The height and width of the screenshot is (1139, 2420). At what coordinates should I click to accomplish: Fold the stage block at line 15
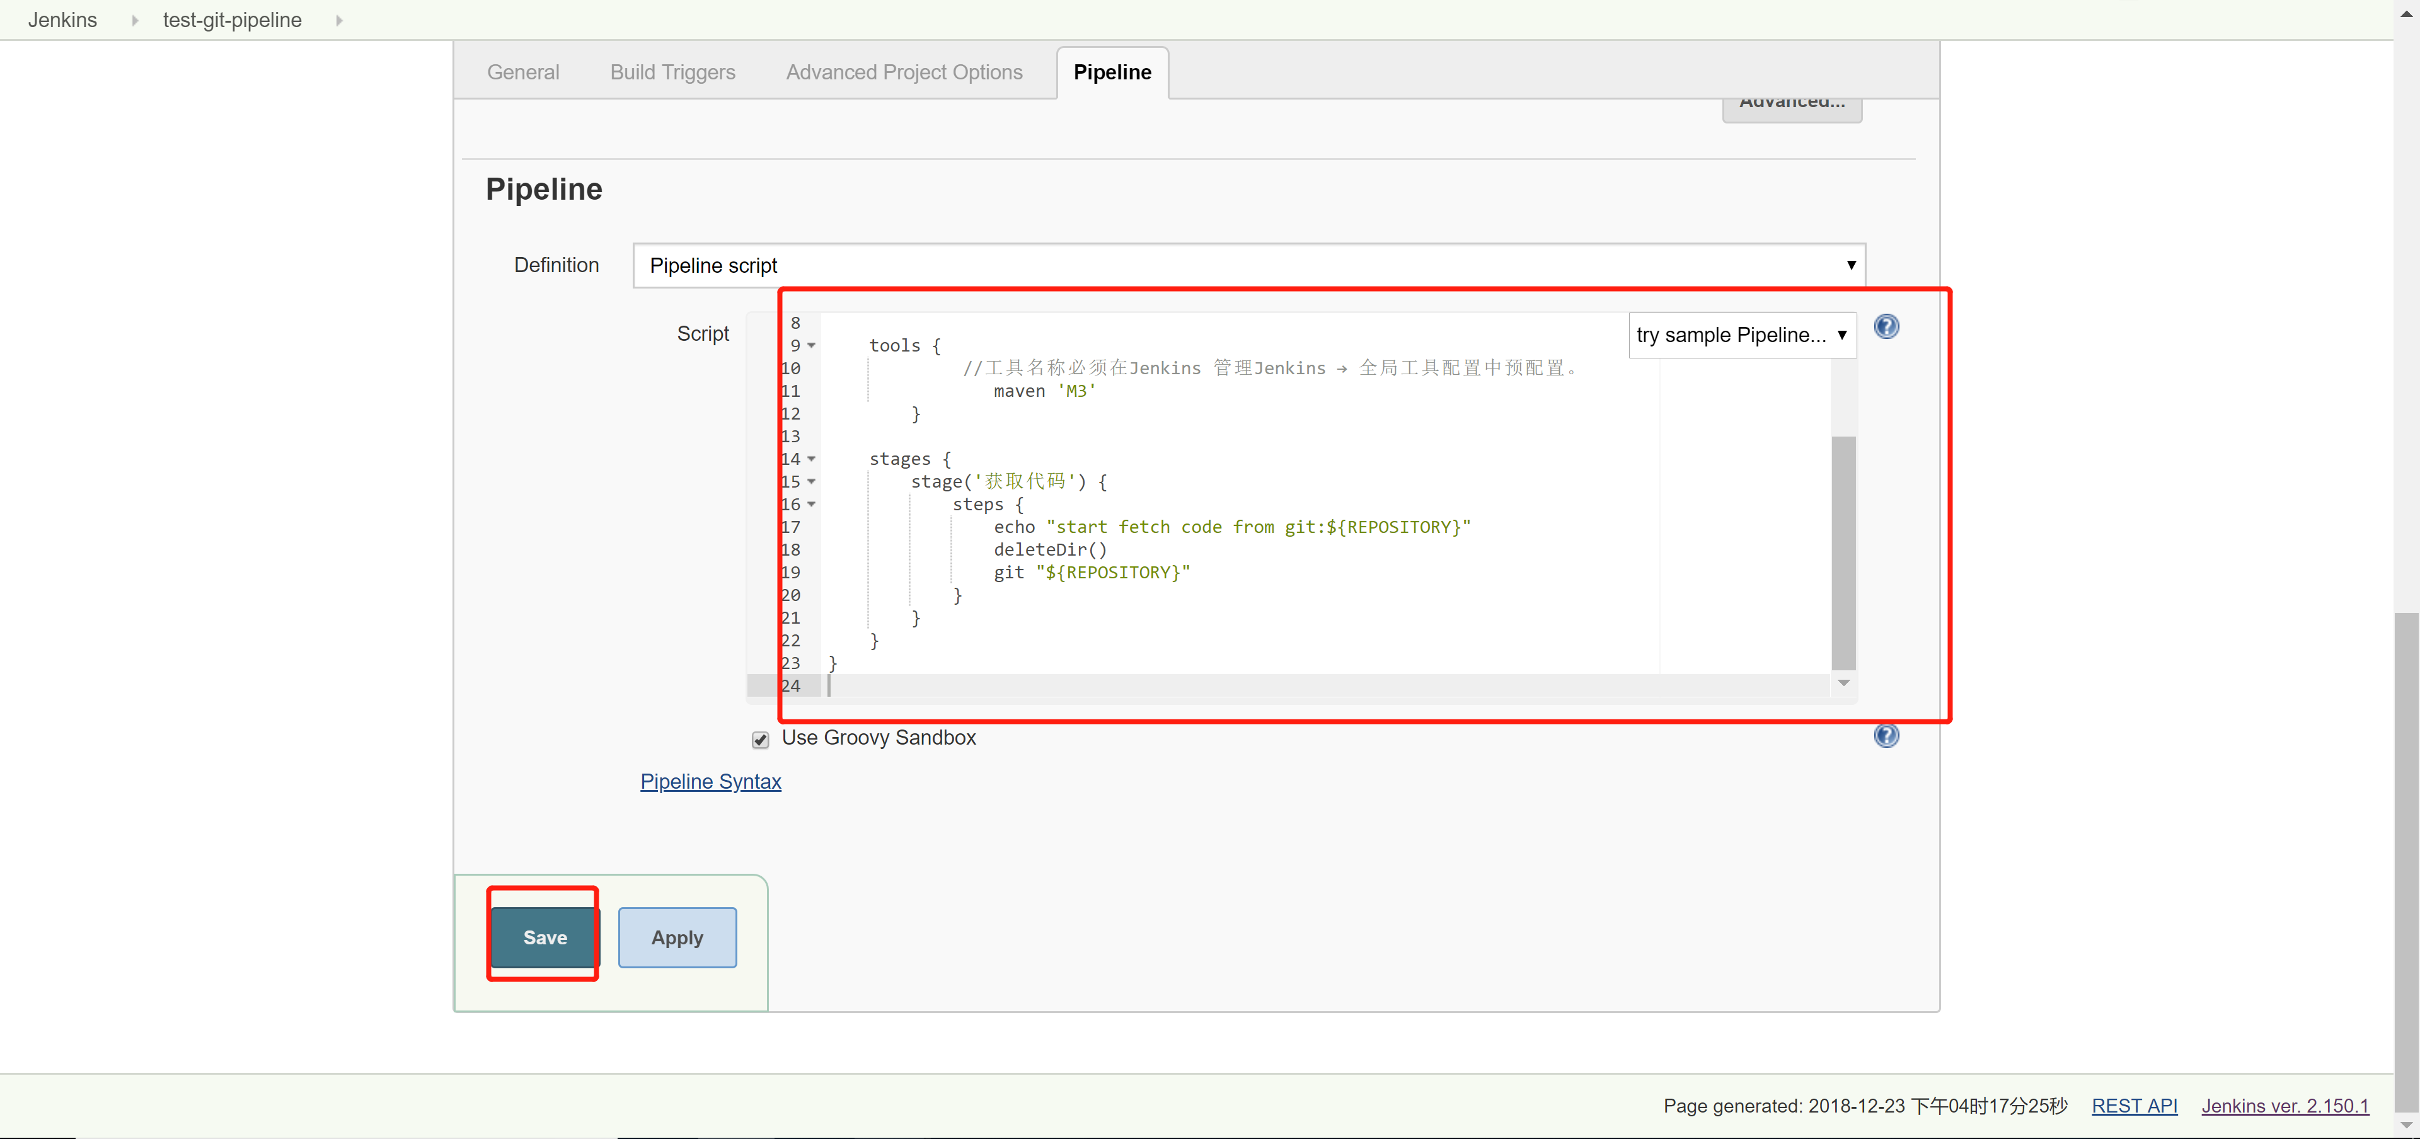tap(812, 482)
